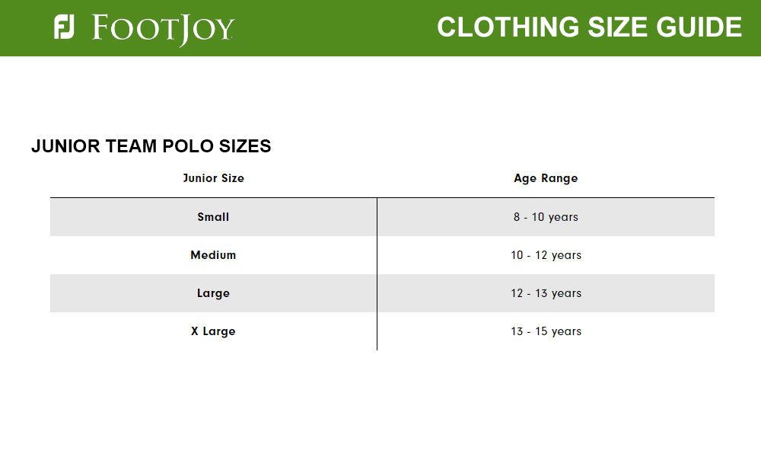Click the FootJoy wordmark in the banner

coord(163,29)
